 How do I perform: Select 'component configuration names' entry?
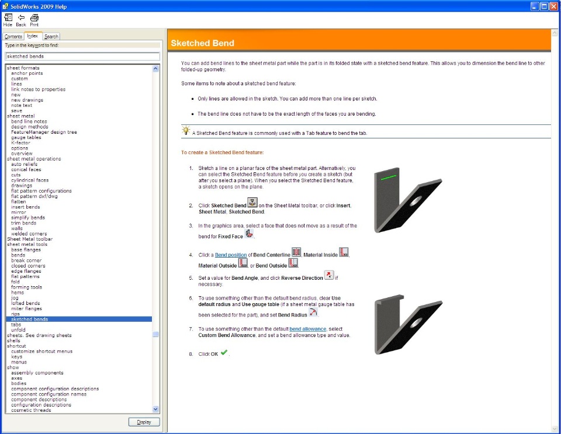49,394
